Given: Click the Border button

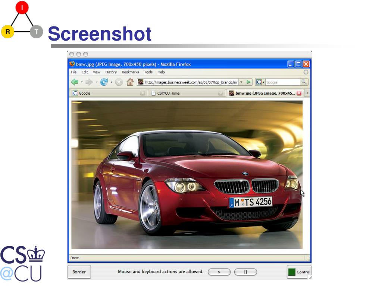Looking at the screenshot, I should click(x=79, y=272).
